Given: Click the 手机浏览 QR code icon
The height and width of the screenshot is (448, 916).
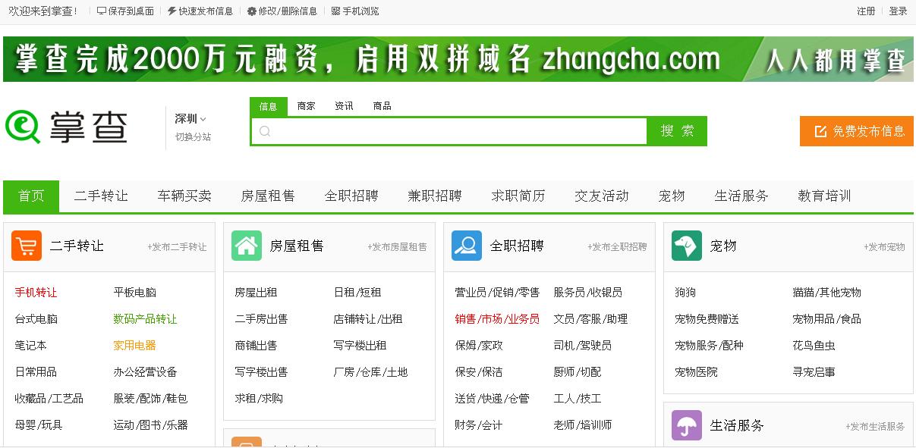Looking at the screenshot, I should (335, 11).
